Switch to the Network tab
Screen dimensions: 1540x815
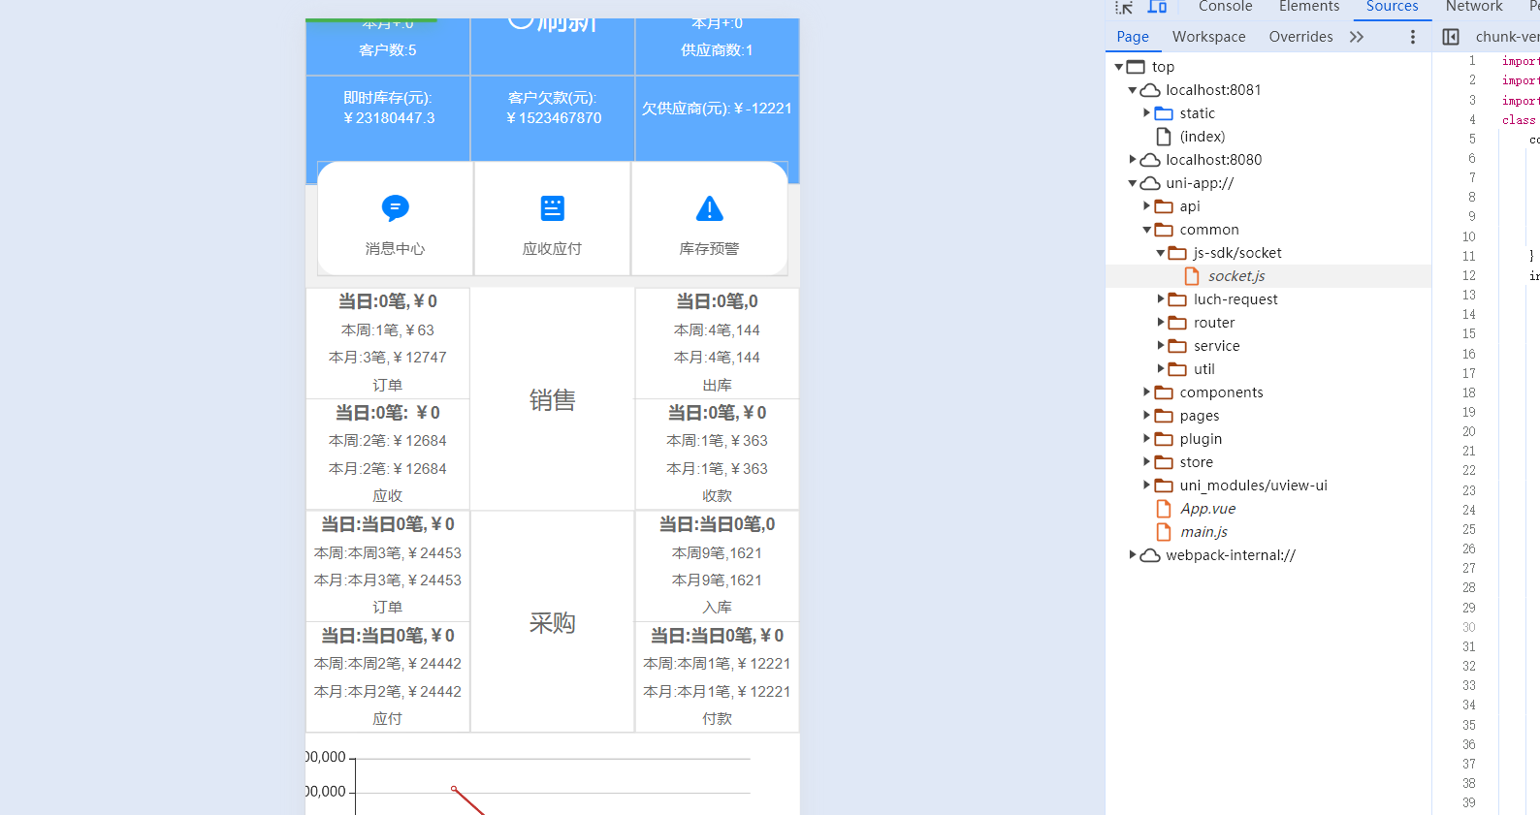pyautogui.click(x=1474, y=7)
